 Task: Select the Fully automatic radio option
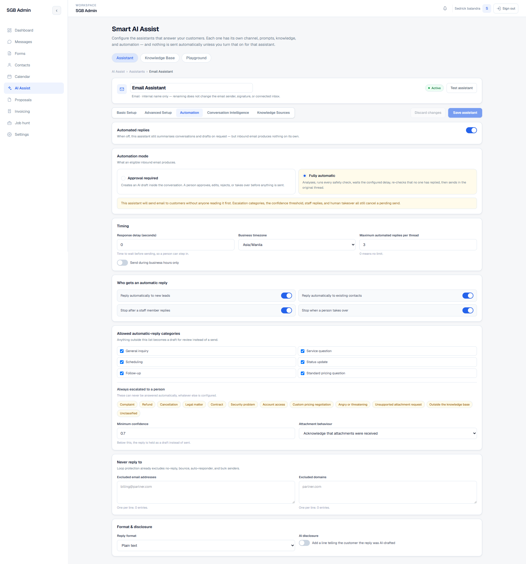tap(305, 175)
